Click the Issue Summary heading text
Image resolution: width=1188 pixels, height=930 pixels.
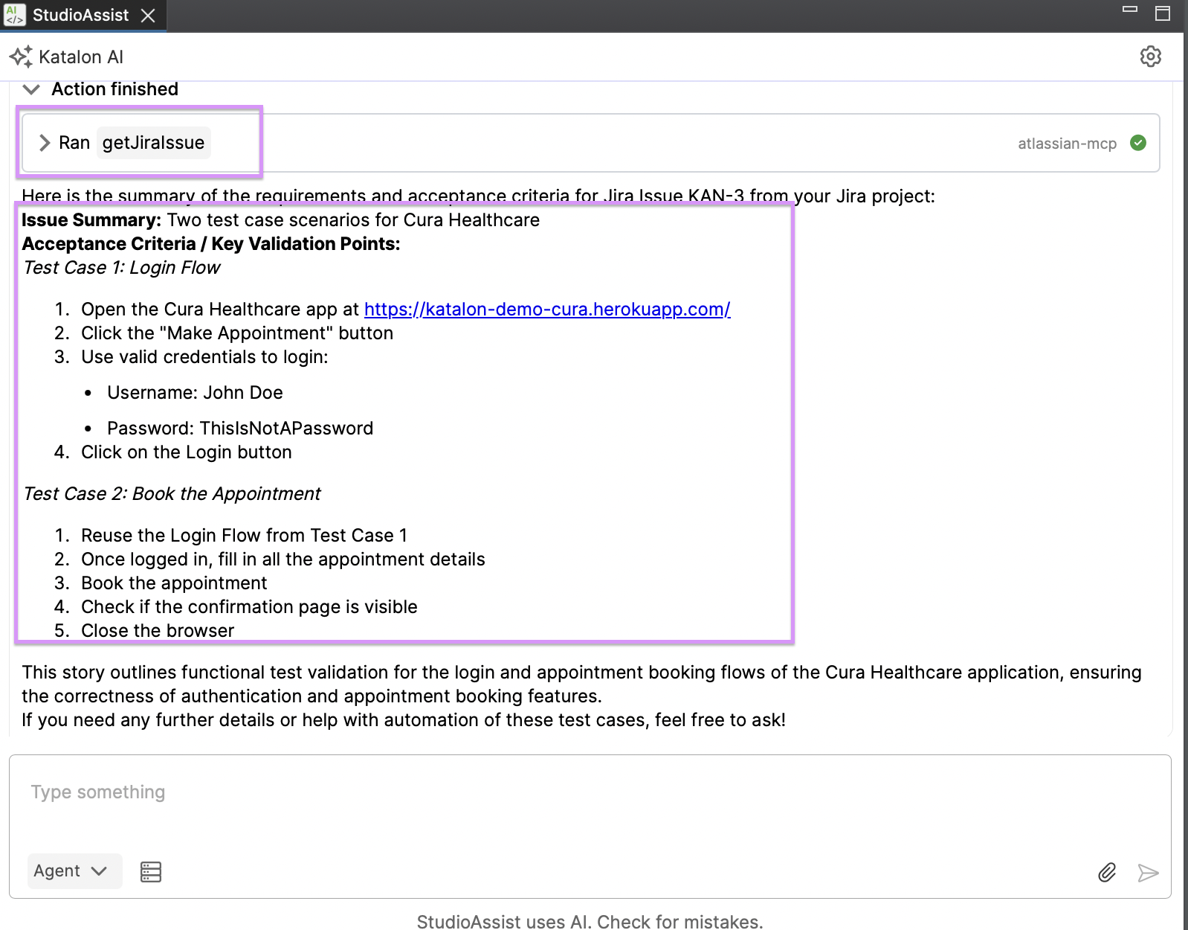[x=91, y=220]
